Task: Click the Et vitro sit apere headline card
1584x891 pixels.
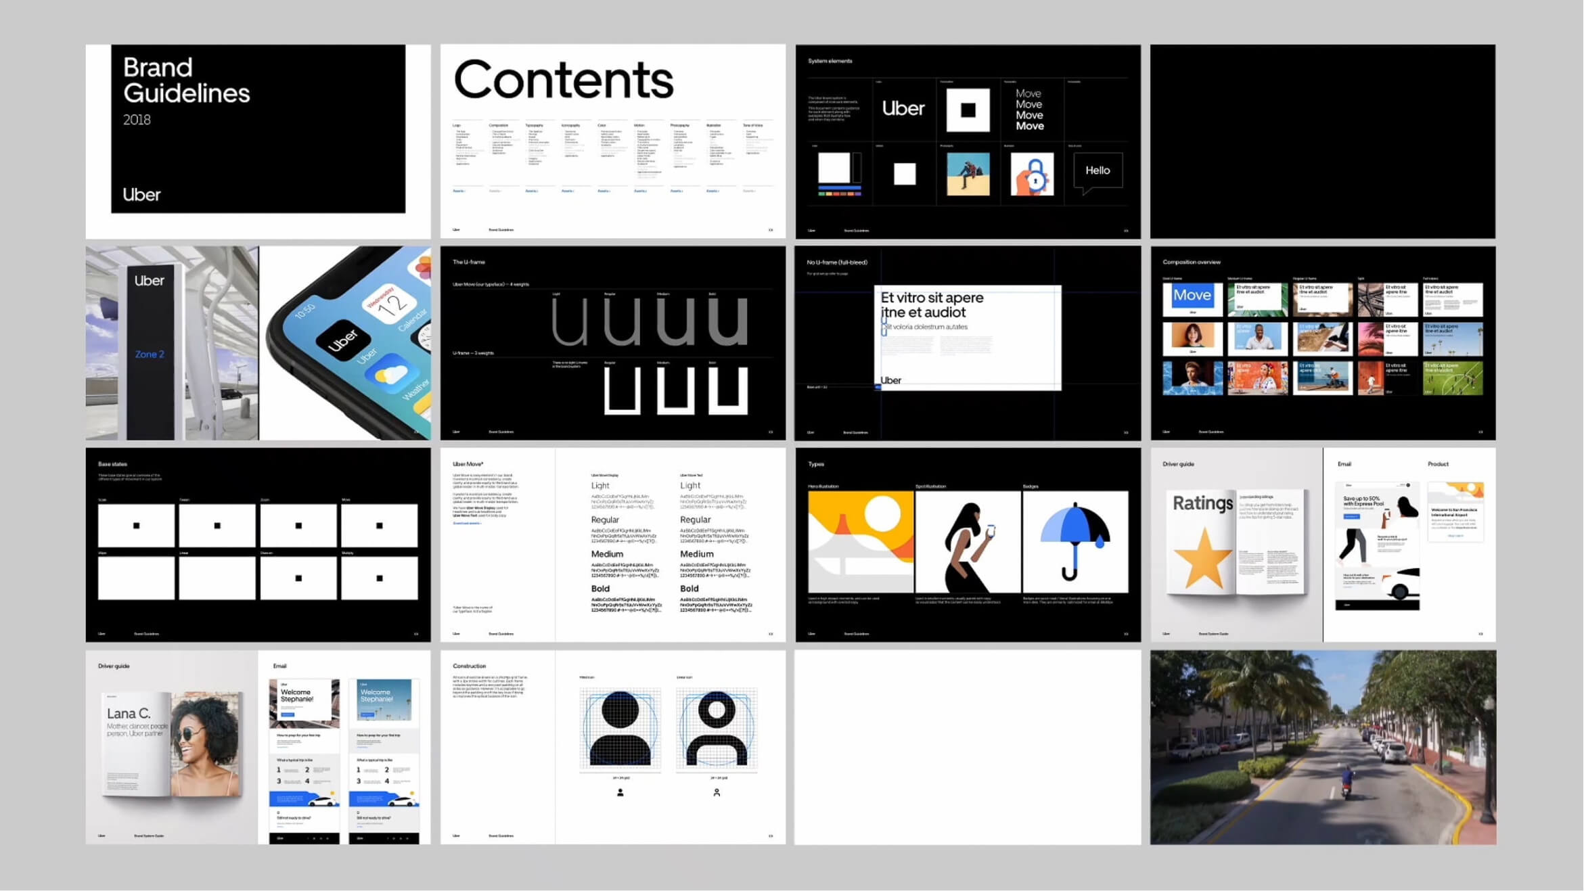Action: [967, 338]
